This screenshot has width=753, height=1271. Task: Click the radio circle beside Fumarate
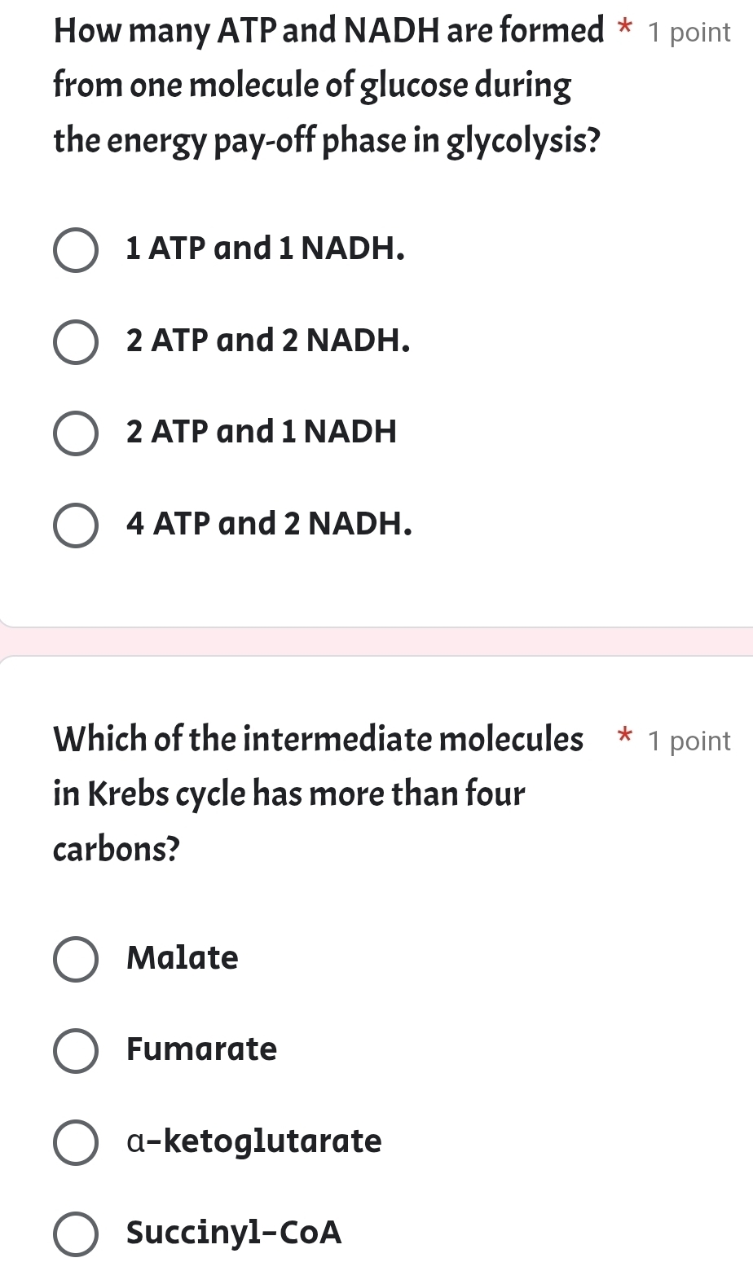(x=76, y=1051)
